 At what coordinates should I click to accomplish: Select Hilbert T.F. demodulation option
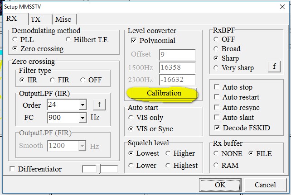pyautogui.click(x=68, y=40)
